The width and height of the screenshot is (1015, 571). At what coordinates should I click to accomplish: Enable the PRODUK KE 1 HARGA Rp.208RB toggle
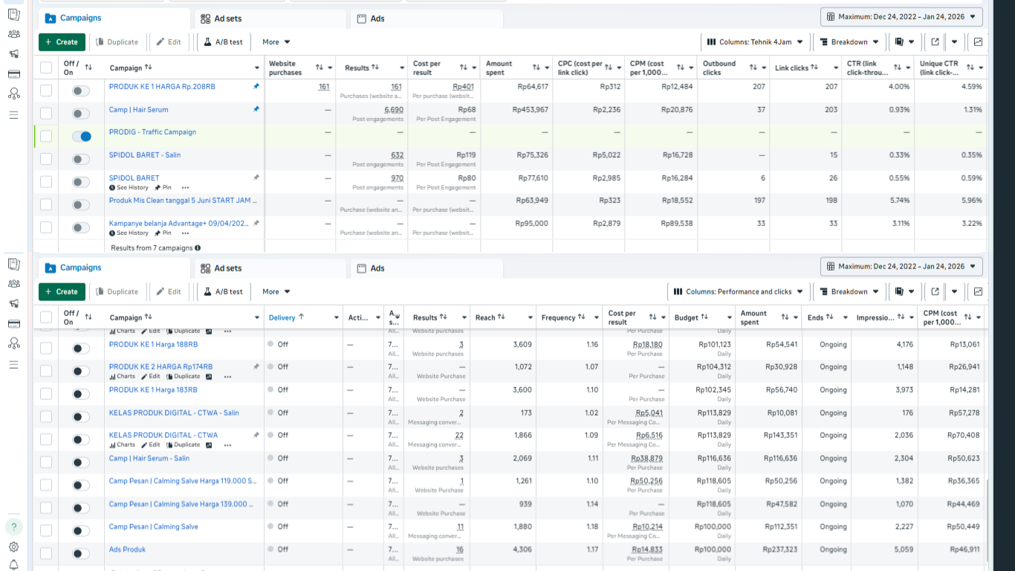pos(80,91)
